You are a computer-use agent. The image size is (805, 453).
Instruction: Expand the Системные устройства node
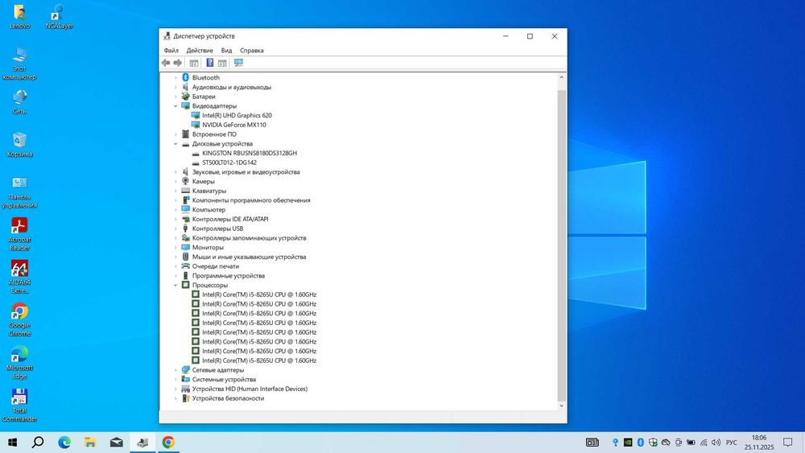click(175, 380)
